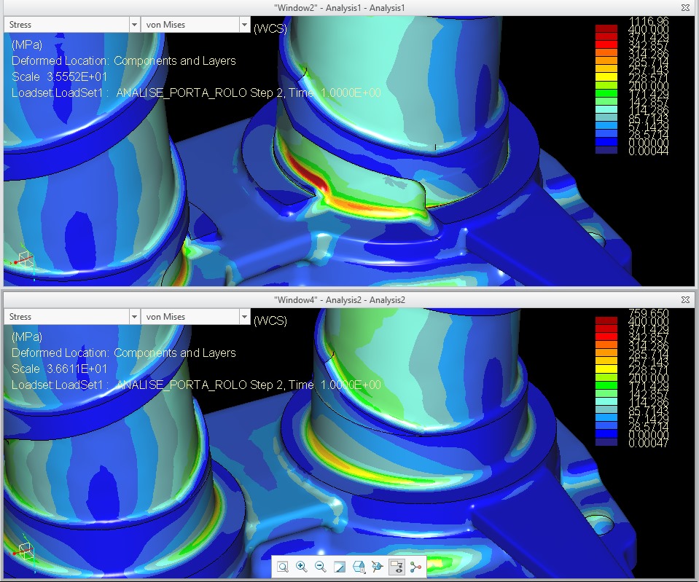Viewport: 699px width, 582px height.
Task: Close the Window2 Analysis1 panel
Action: coord(685,7)
